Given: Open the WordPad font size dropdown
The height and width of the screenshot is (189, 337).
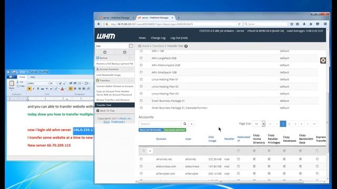Looking at the screenshot, I should pyautogui.click(x=56, y=83).
